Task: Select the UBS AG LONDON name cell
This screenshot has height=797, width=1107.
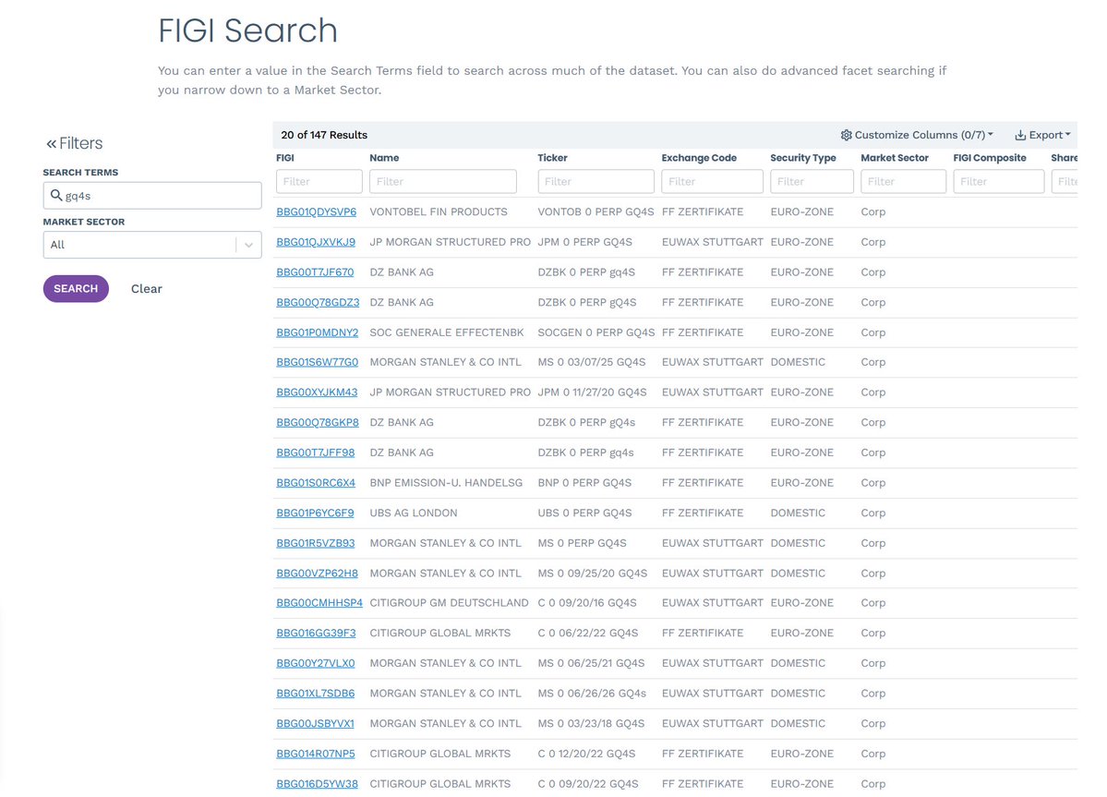Action: click(x=413, y=513)
